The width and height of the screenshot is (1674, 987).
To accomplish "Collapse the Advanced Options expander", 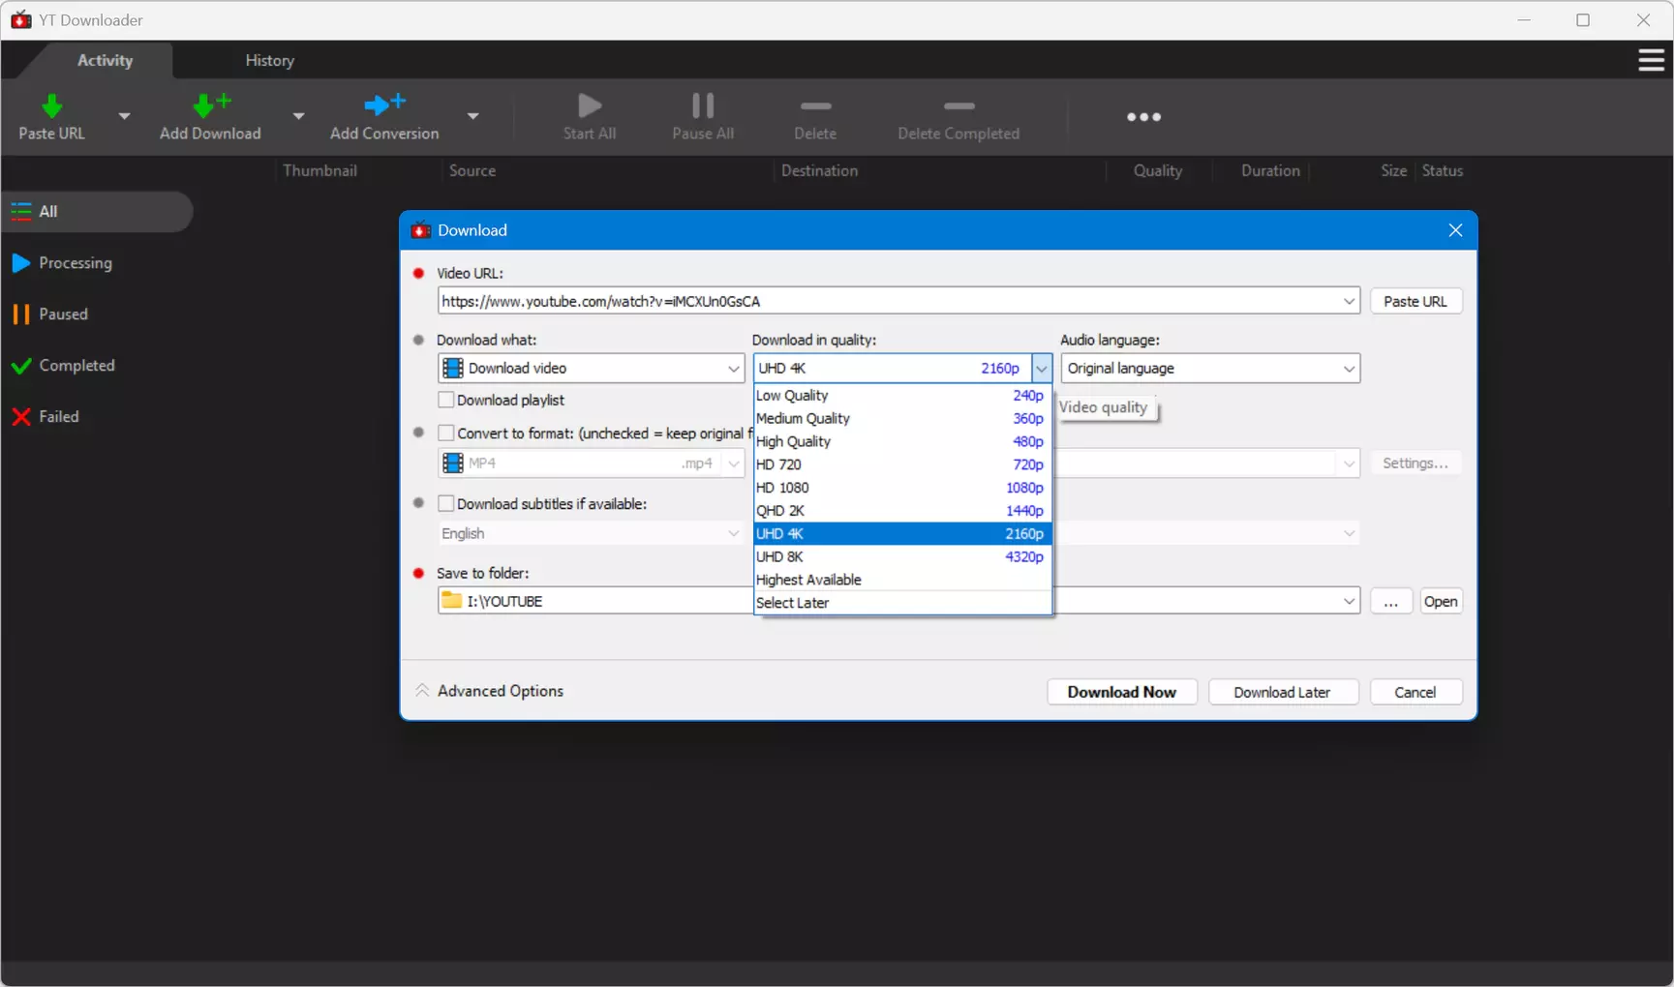I will tap(490, 691).
